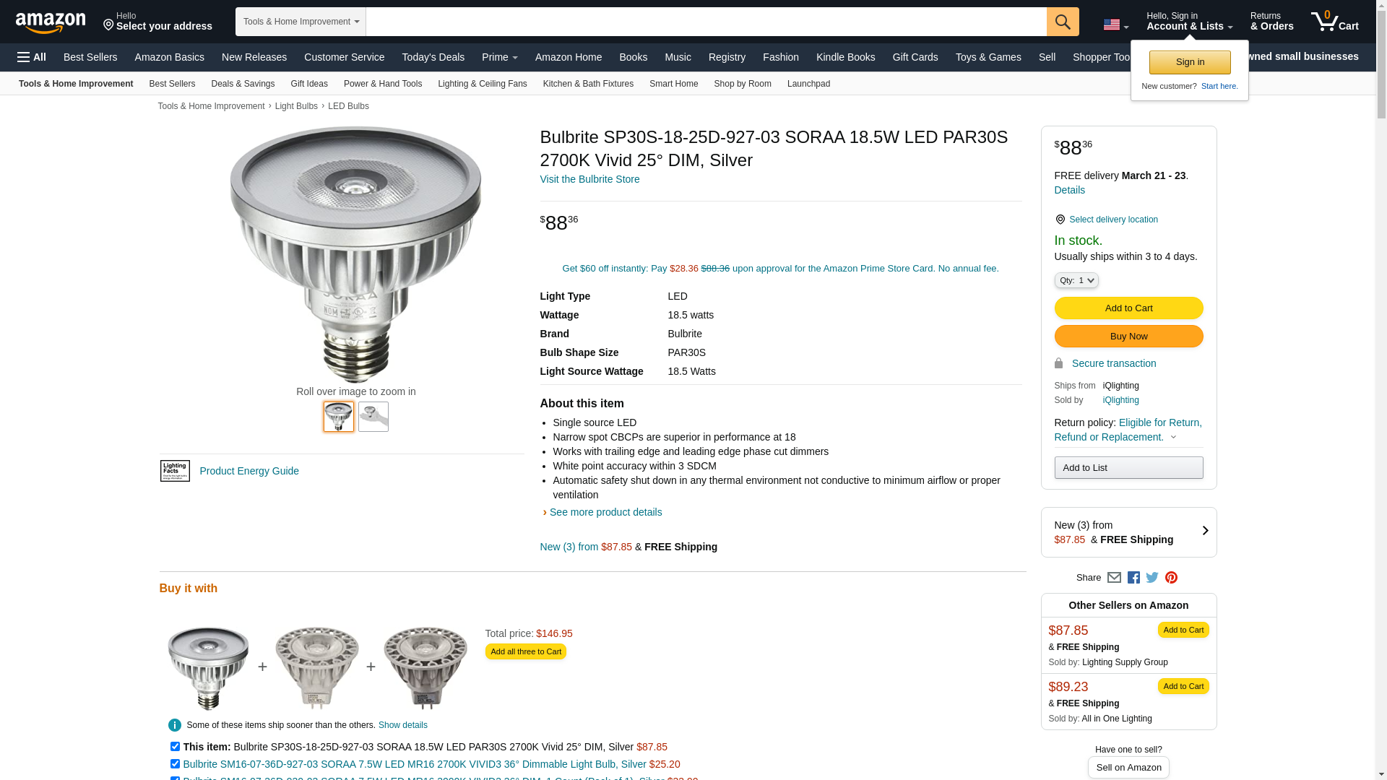Viewport: 1387px width, 780px height.
Task: Select Lighting & Ceiling Fans subnav item
Action: click(x=482, y=84)
